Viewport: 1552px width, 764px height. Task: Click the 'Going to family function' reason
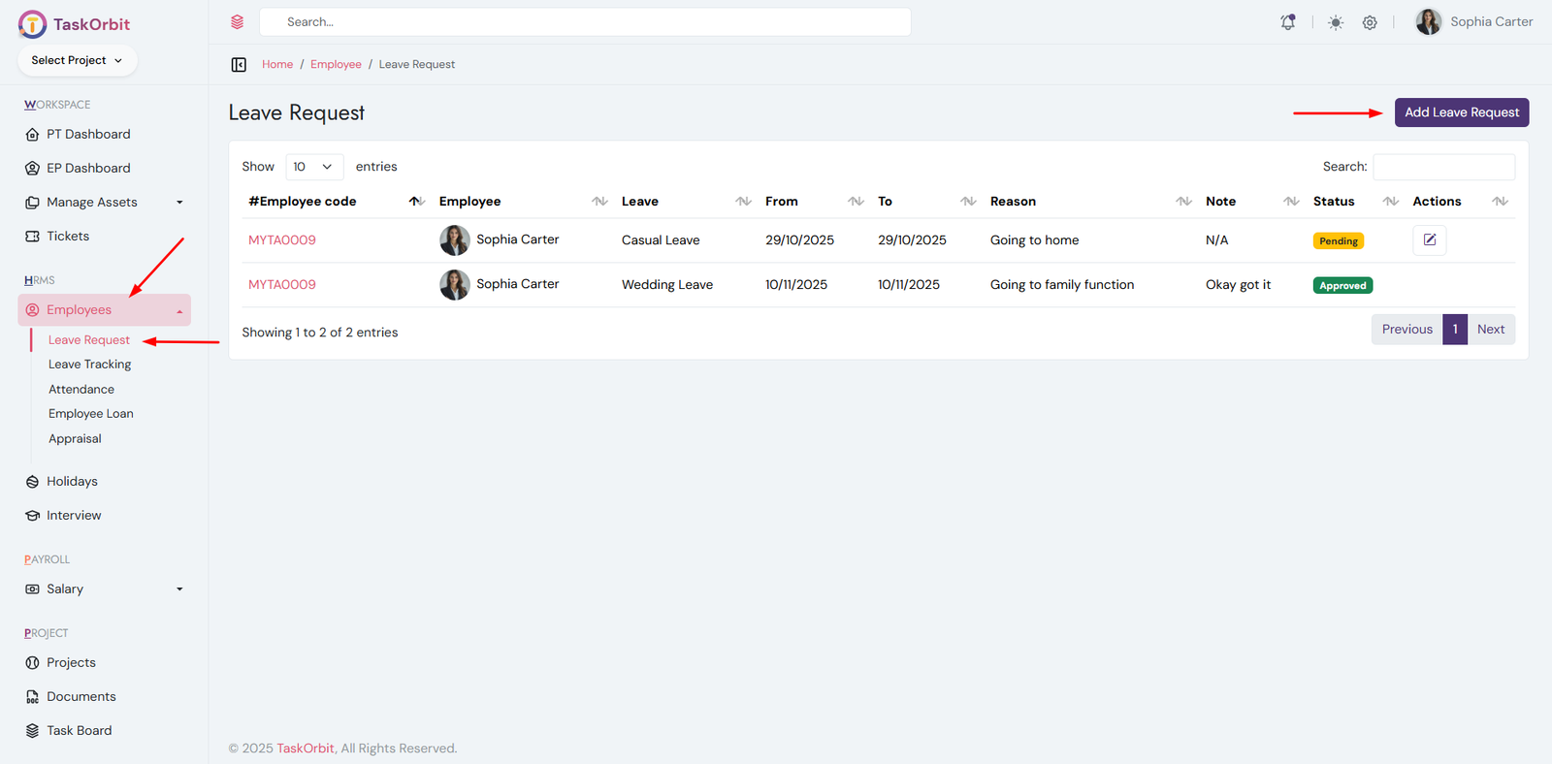1062,285
